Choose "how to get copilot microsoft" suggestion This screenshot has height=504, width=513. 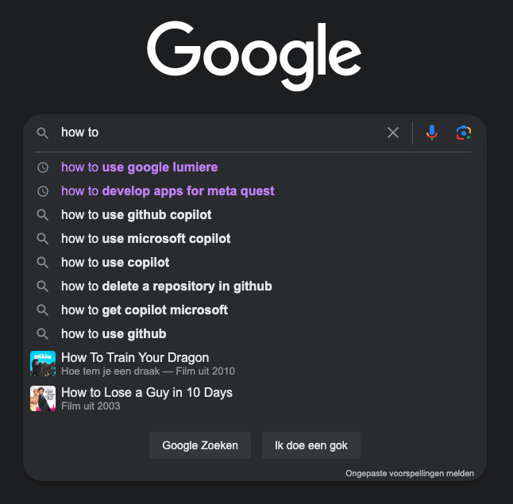click(x=145, y=310)
